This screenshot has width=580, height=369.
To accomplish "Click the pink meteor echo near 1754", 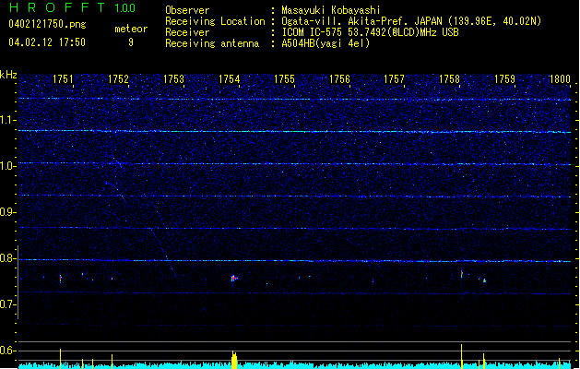I will 234,277.
